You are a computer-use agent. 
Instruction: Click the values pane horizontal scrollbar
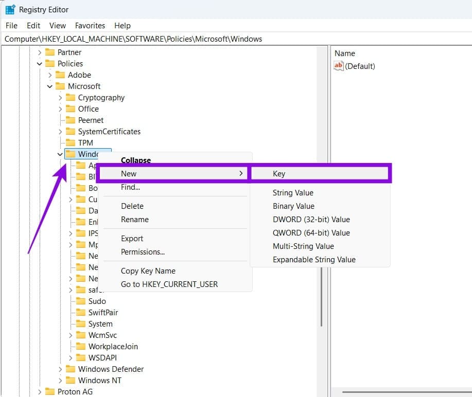tap(407, 392)
